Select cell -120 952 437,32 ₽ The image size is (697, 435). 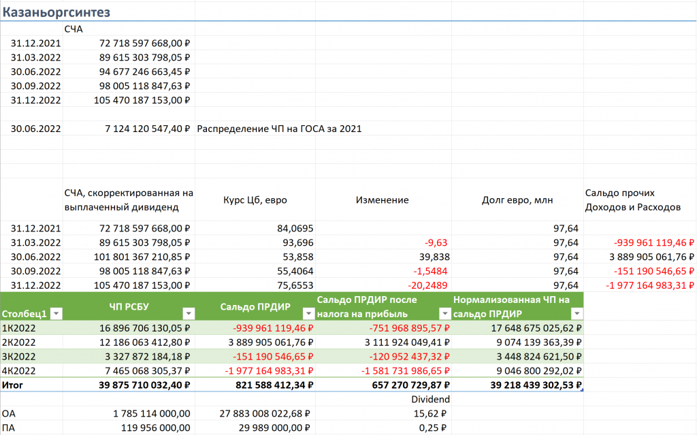click(409, 356)
